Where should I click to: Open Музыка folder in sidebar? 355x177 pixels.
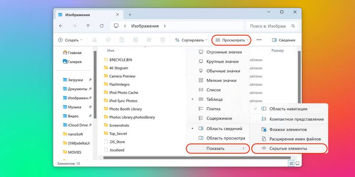pyautogui.click(x=72, y=107)
